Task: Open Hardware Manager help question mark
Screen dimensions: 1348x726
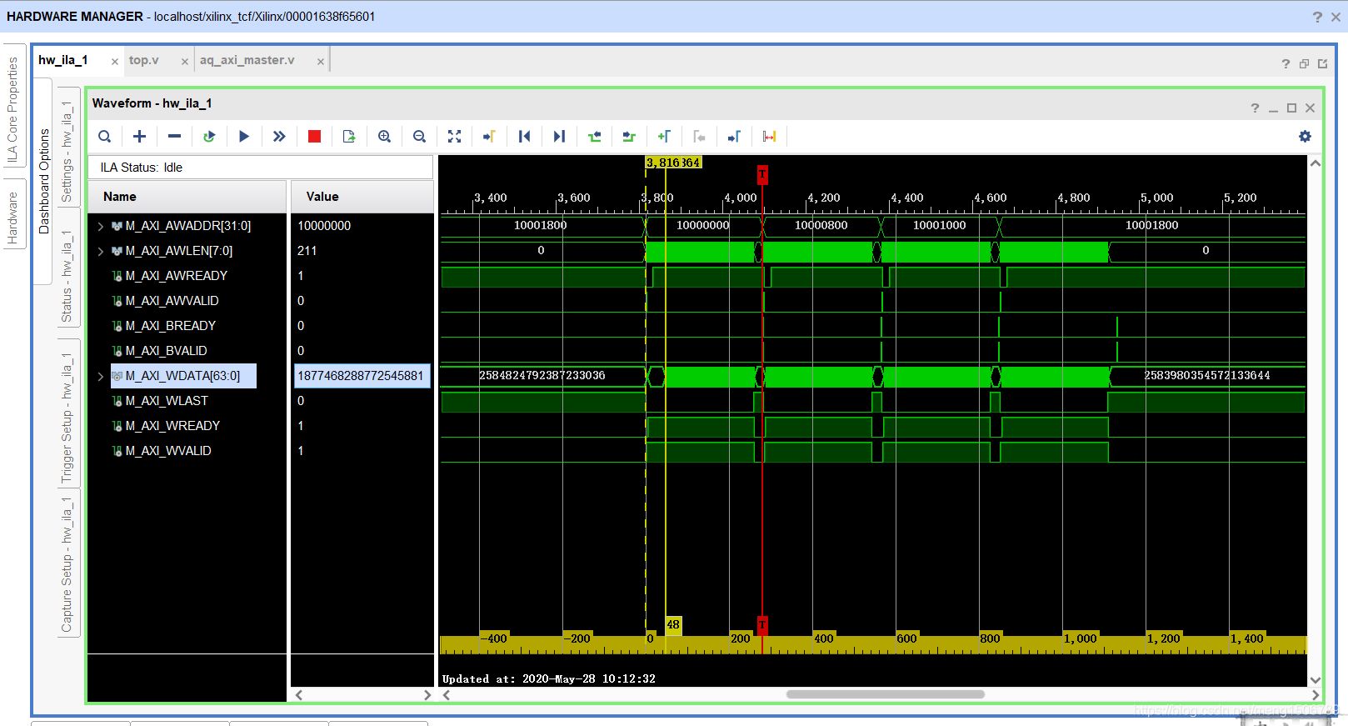Action: [1317, 17]
